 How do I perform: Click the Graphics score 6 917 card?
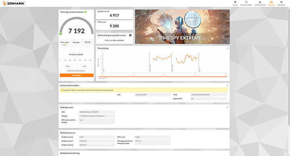pos(114,14)
